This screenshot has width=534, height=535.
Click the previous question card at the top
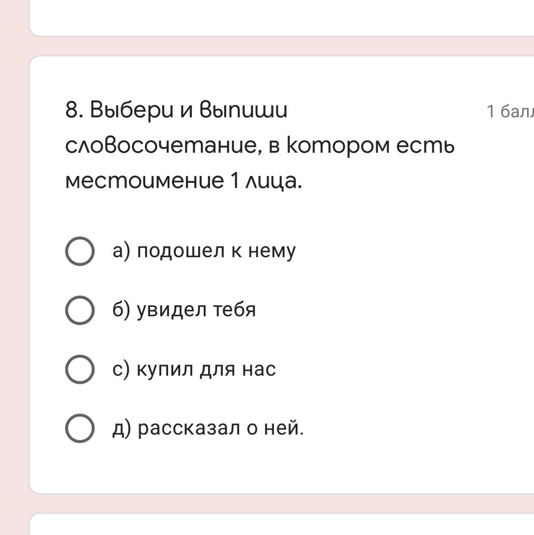tap(280, 17)
